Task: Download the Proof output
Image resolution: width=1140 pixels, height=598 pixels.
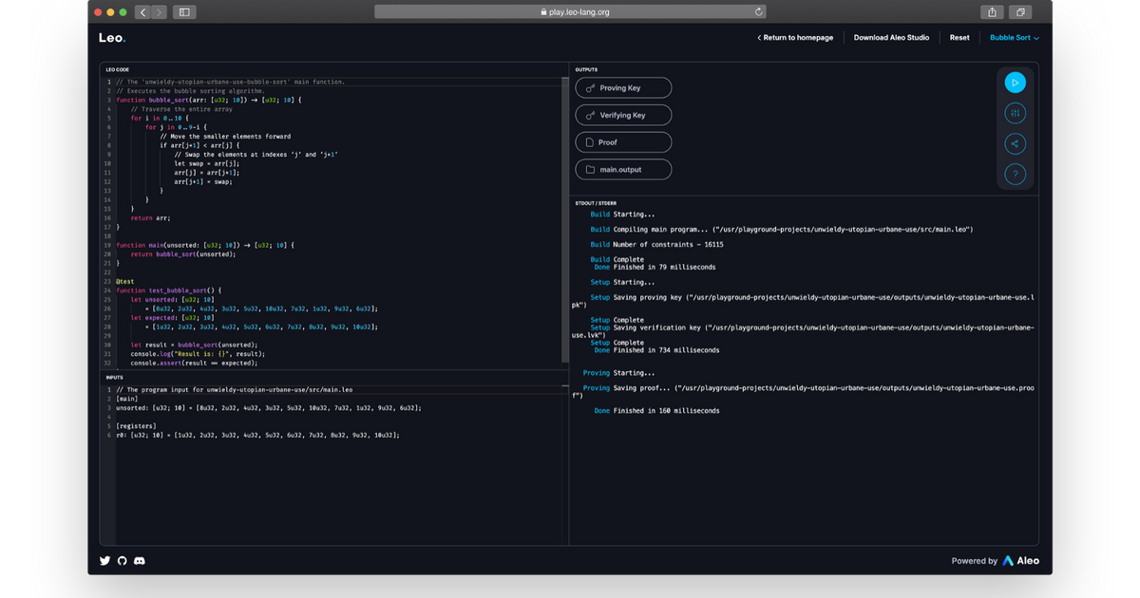Action: (x=623, y=142)
